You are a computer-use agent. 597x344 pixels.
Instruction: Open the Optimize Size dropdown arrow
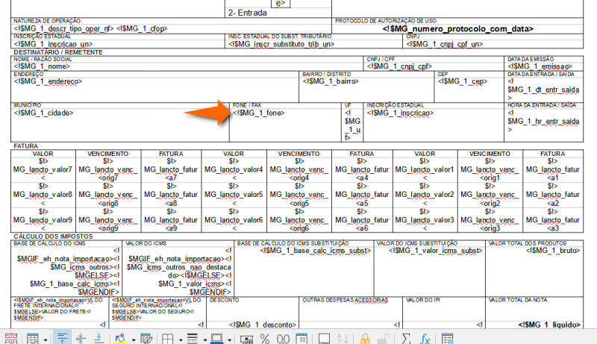[x=46, y=339]
